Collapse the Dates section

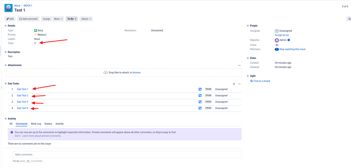(248, 58)
